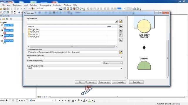Screen dimensions: 188x105
Task: Click the Forest_2001 red symbol swatch
Action: pos(5,28)
